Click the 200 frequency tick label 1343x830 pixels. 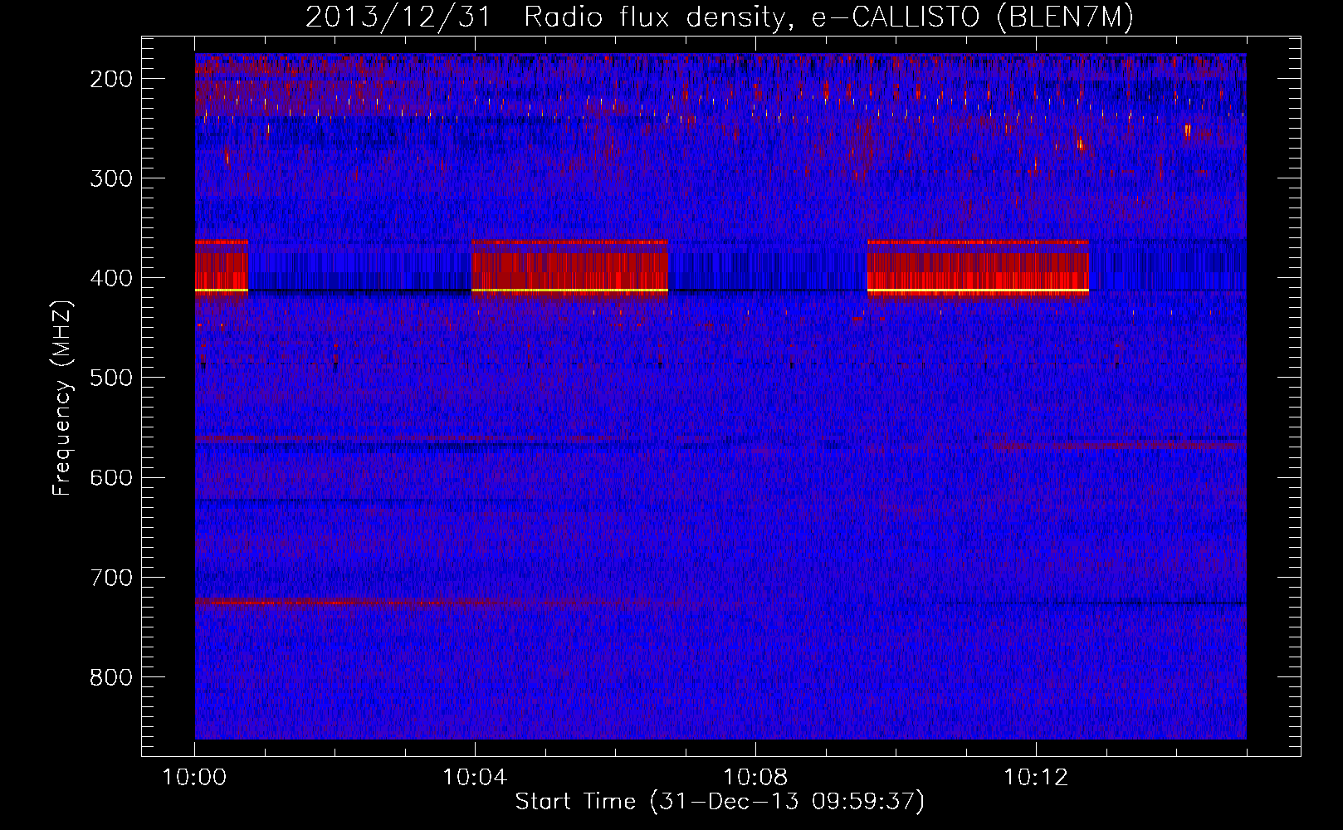tap(111, 79)
